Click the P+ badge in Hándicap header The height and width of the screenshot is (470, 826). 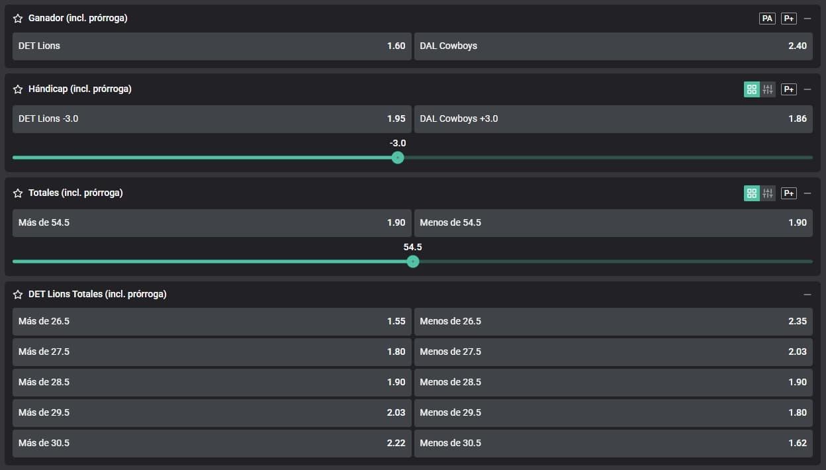pos(788,89)
